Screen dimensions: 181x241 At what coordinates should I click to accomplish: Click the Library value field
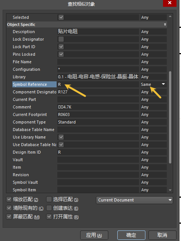point(98,77)
